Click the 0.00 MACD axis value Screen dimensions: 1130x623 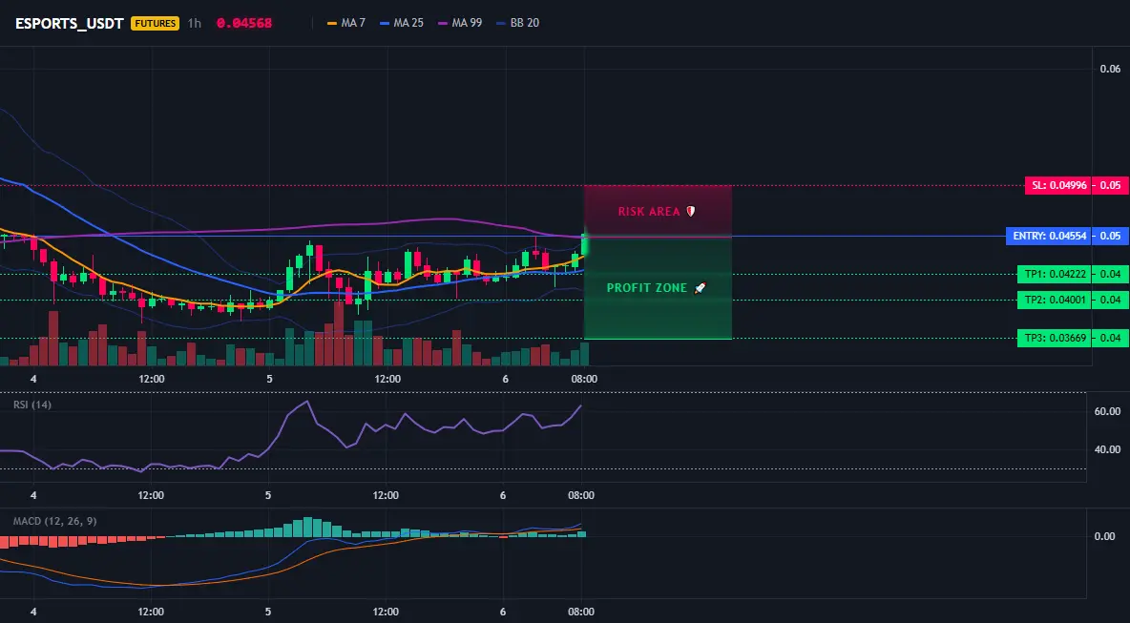(1105, 536)
